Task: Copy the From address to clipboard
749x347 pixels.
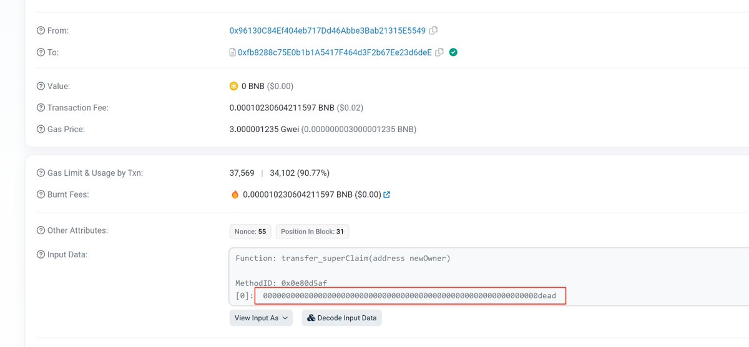Action: click(x=433, y=31)
